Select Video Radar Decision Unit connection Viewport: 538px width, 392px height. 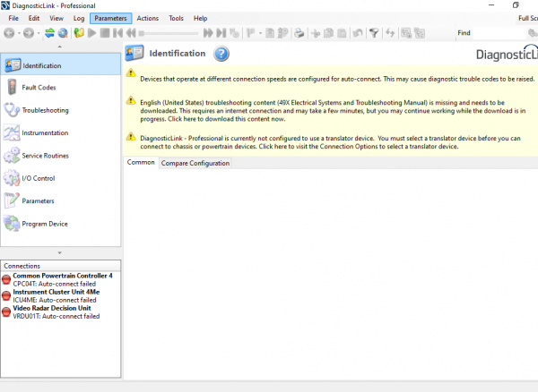click(x=61, y=312)
